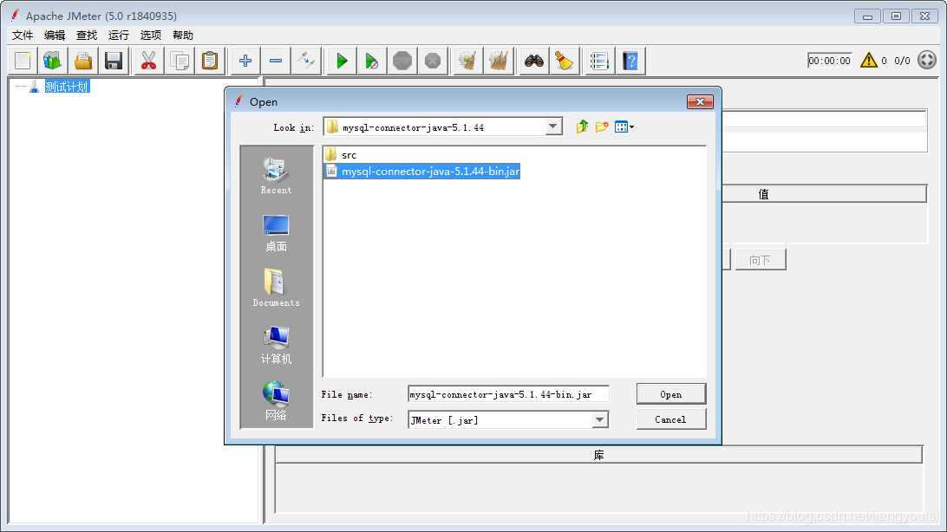This screenshot has width=947, height=532.
Task: Open the 查找 menu
Action: point(87,35)
